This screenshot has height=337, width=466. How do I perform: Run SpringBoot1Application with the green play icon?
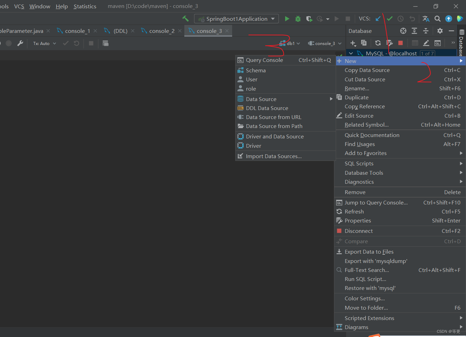point(287,19)
